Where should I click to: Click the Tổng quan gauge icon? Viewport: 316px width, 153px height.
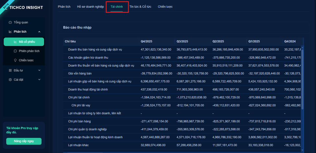(10, 22)
